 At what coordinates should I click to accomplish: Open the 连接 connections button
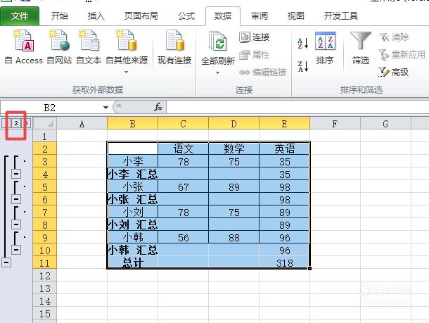coord(255,37)
